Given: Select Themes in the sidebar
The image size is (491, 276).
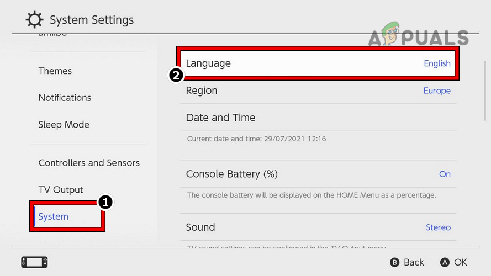Looking at the screenshot, I should point(55,71).
